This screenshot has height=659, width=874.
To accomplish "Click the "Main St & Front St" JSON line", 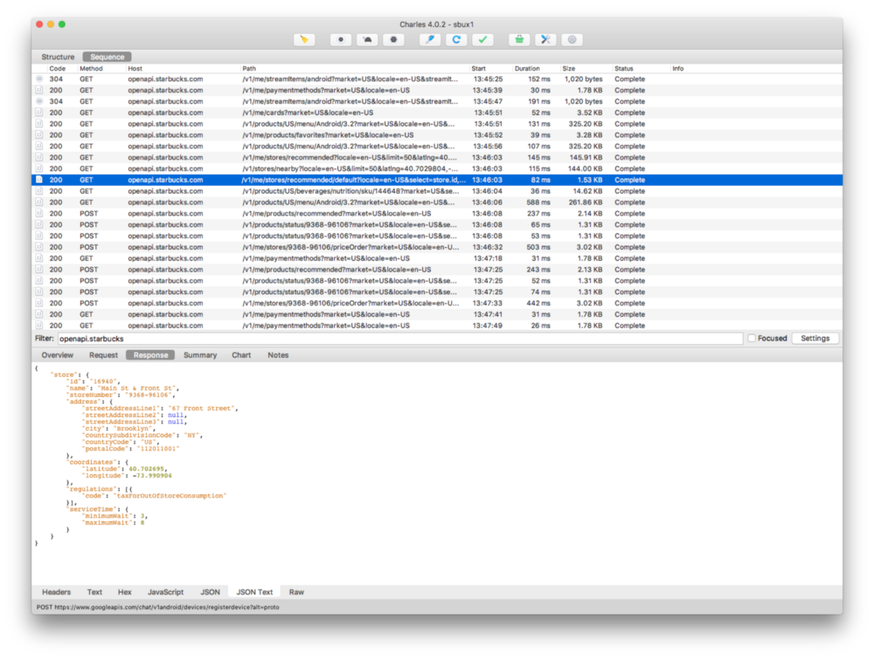I will pyautogui.click(x=122, y=388).
